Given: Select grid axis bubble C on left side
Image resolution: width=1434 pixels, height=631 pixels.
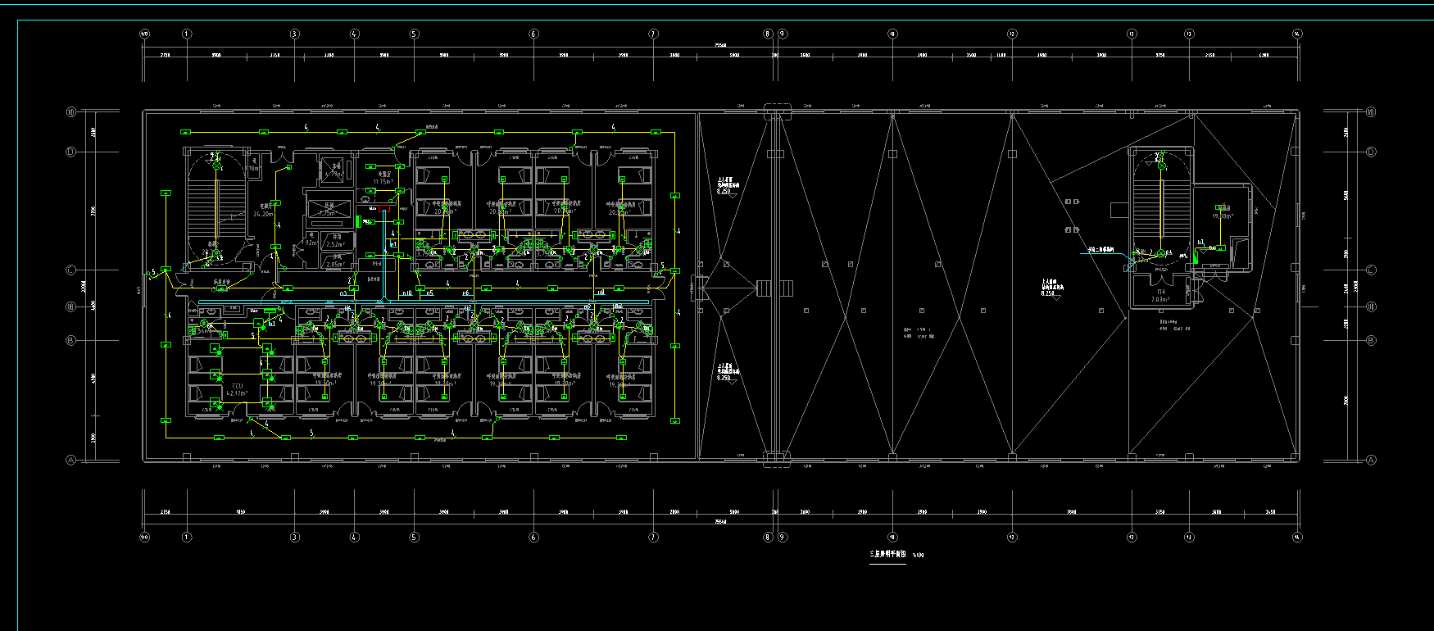Looking at the screenshot, I should coord(70,270).
